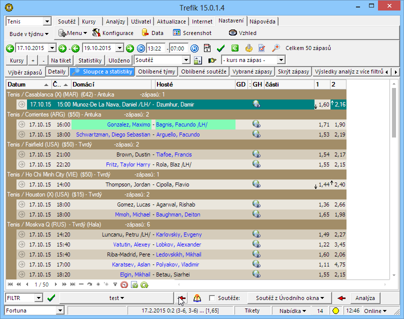This screenshot has width=404, height=319.
Task: Click the Konfigurace tools icon
Action: pyautogui.click(x=96, y=33)
